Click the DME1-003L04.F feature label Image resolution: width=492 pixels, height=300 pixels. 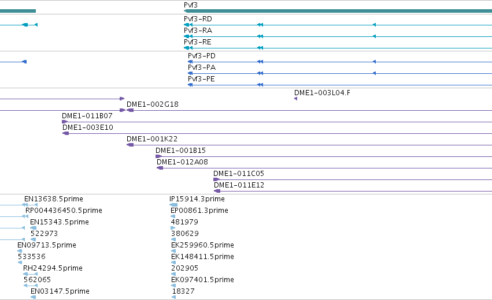[322, 93]
